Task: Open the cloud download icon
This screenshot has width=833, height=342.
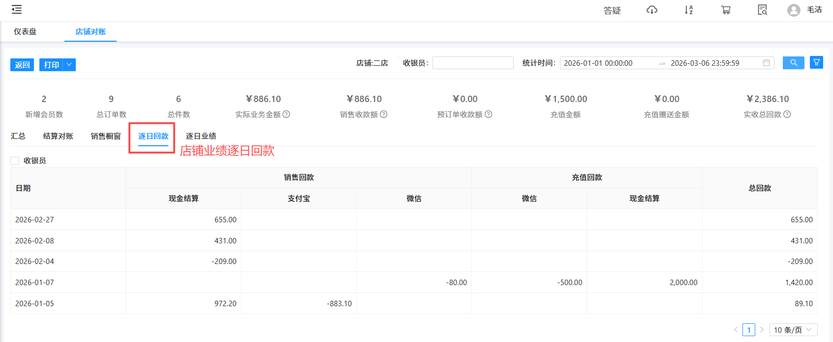Action: click(x=651, y=10)
